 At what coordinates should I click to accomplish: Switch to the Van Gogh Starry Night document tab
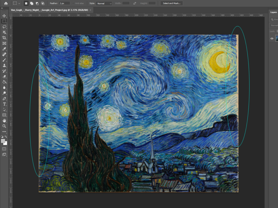49,10
